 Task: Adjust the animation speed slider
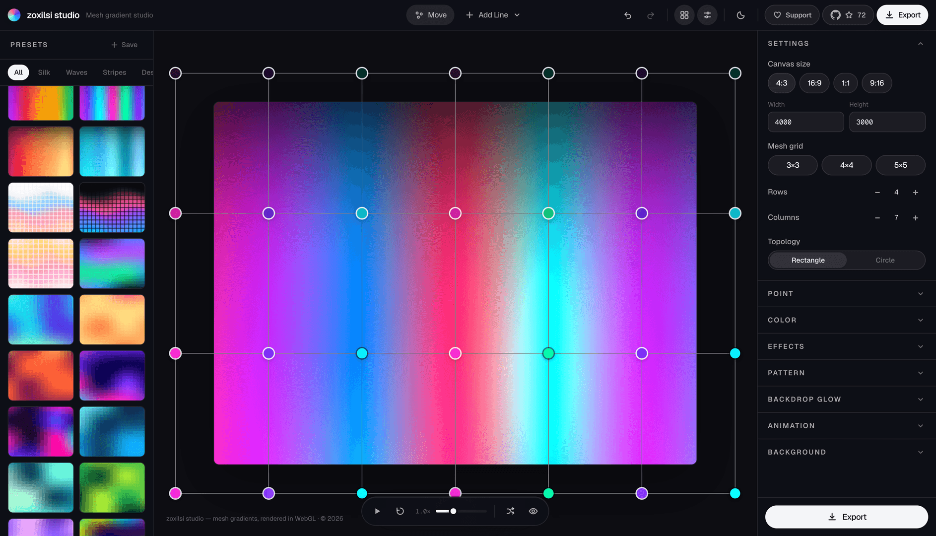click(461, 511)
